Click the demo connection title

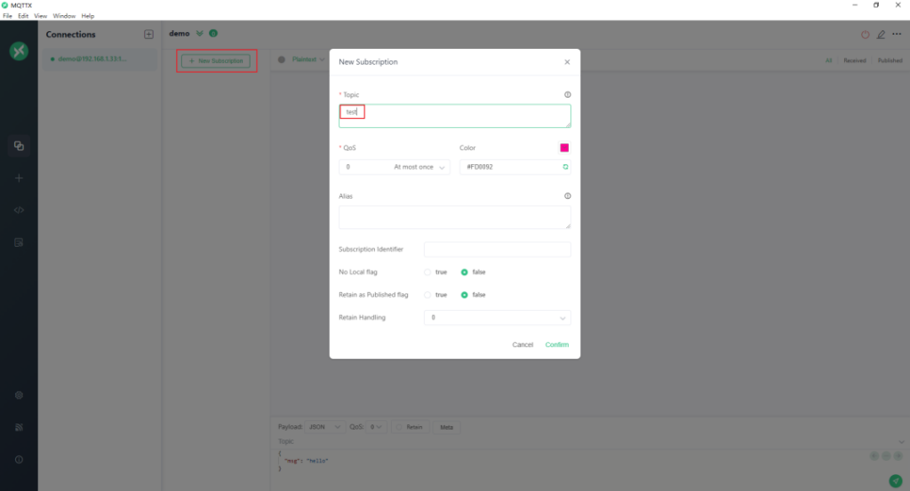click(180, 34)
